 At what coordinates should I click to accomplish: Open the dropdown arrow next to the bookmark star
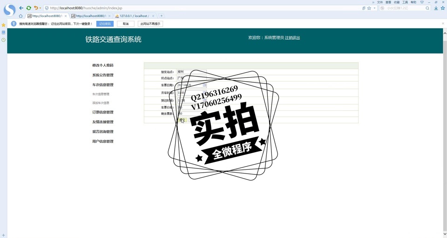374,8
